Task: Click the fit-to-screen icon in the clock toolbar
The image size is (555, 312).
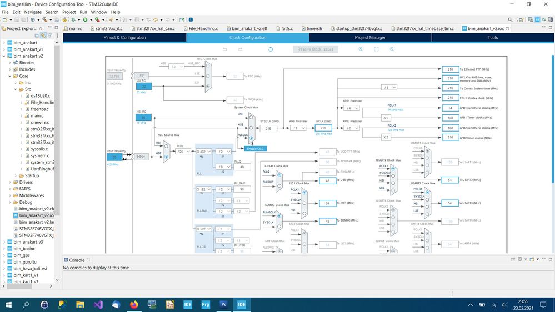Action: [376, 49]
